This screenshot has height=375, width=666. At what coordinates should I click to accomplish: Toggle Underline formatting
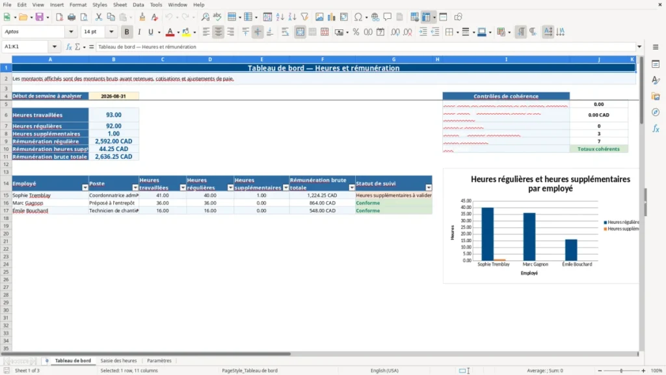click(150, 32)
